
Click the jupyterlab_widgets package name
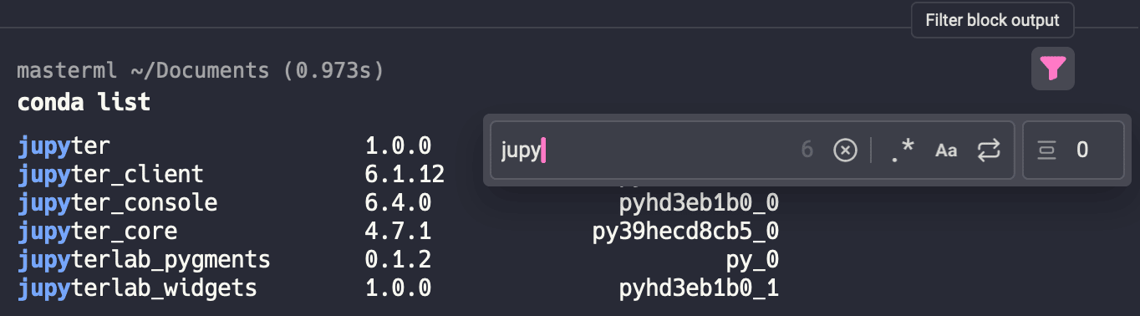[x=137, y=288]
